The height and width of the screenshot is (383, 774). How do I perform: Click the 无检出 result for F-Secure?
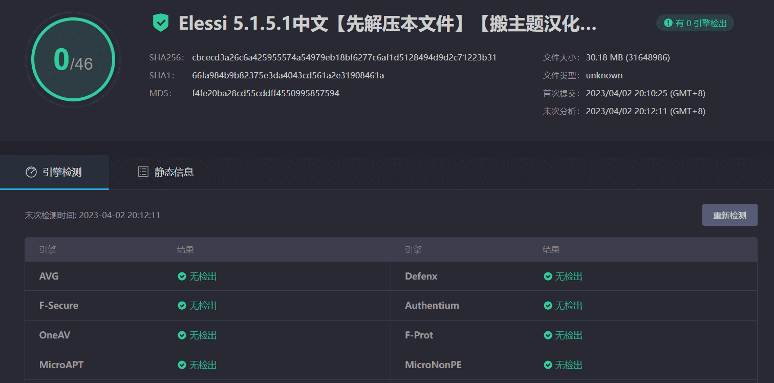pyautogui.click(x=203, y=306)
